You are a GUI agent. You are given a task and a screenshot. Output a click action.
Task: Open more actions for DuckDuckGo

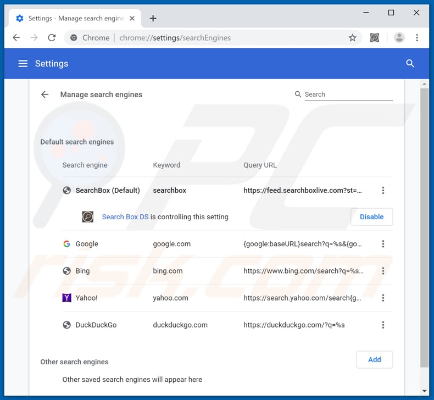coord(383,325)
